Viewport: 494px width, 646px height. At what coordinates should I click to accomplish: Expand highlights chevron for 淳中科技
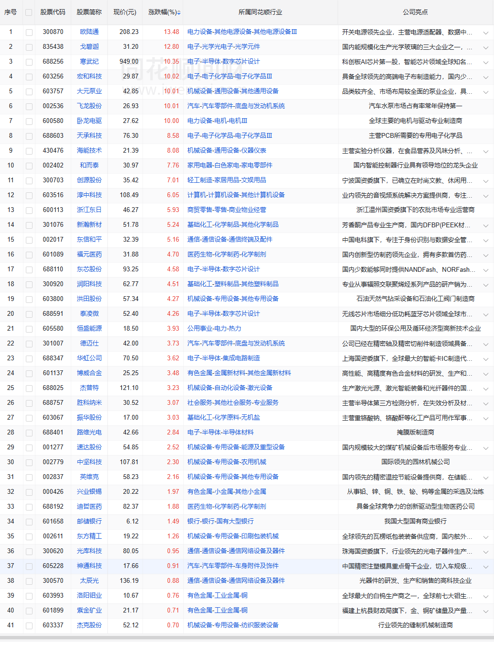tap(486, 196)
